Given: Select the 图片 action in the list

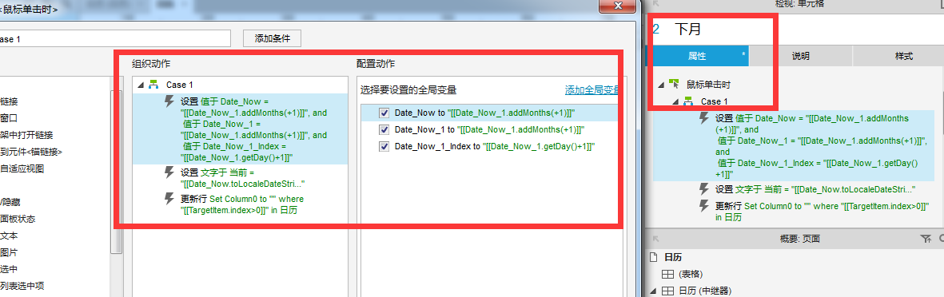Looking at the screenshot, I should coord(9,253).
